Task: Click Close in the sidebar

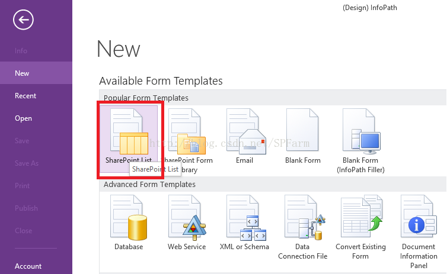Action: point(23,230)
